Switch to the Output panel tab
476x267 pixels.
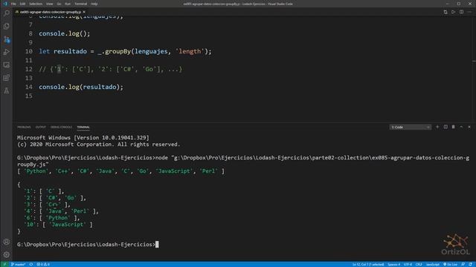click(x=41, y=127)
